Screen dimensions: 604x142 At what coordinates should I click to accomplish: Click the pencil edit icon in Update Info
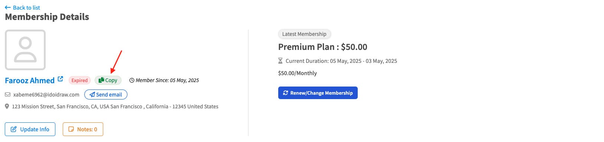(14, 129)
